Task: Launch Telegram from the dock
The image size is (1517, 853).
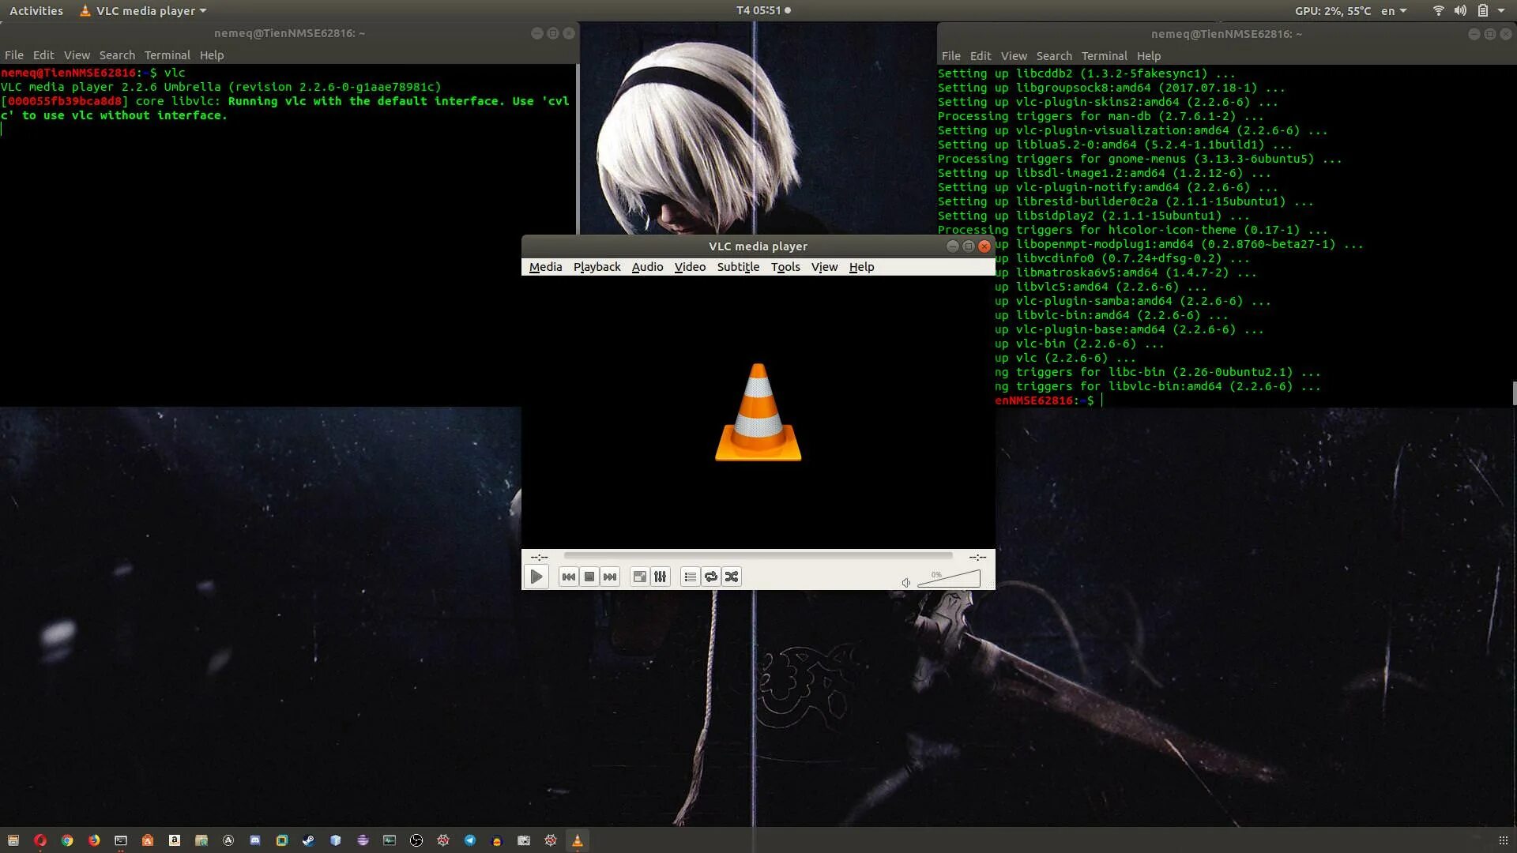Action: click(470, 840)
